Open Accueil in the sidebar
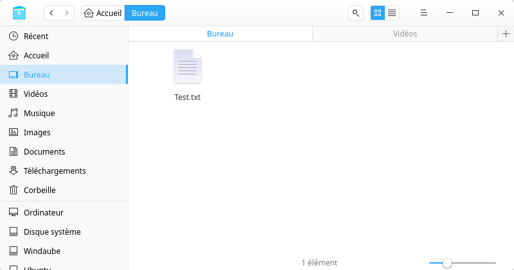The image size is (514, 270). 64,55
